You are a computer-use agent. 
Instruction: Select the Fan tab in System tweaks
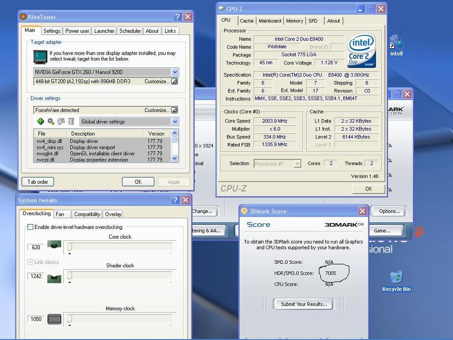[60, 214]
